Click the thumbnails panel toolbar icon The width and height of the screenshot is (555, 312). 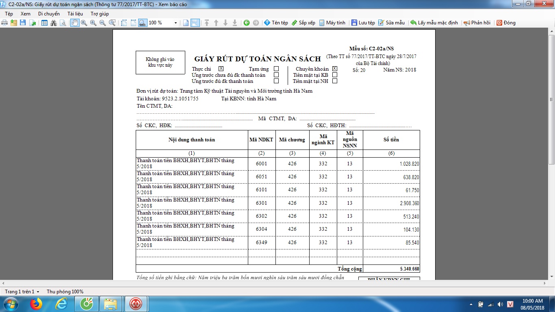(45, 23)
